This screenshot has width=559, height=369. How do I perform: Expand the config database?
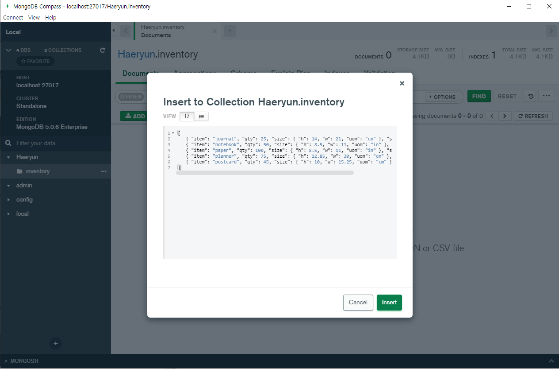click(x=8, y=200)
